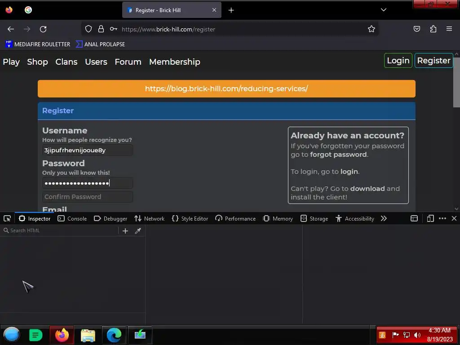
Task: Open File Explorer from taskbar
Action: (88, 335)
